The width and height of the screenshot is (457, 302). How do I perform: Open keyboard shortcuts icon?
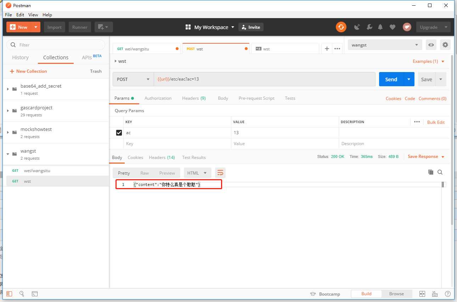[435, 294]
